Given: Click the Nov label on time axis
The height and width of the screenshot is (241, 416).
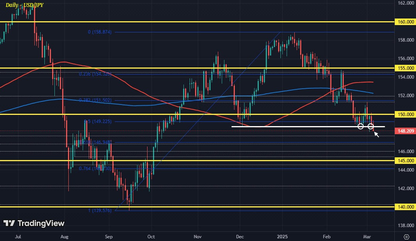Looking at the screenshot, I should (197, 236).
